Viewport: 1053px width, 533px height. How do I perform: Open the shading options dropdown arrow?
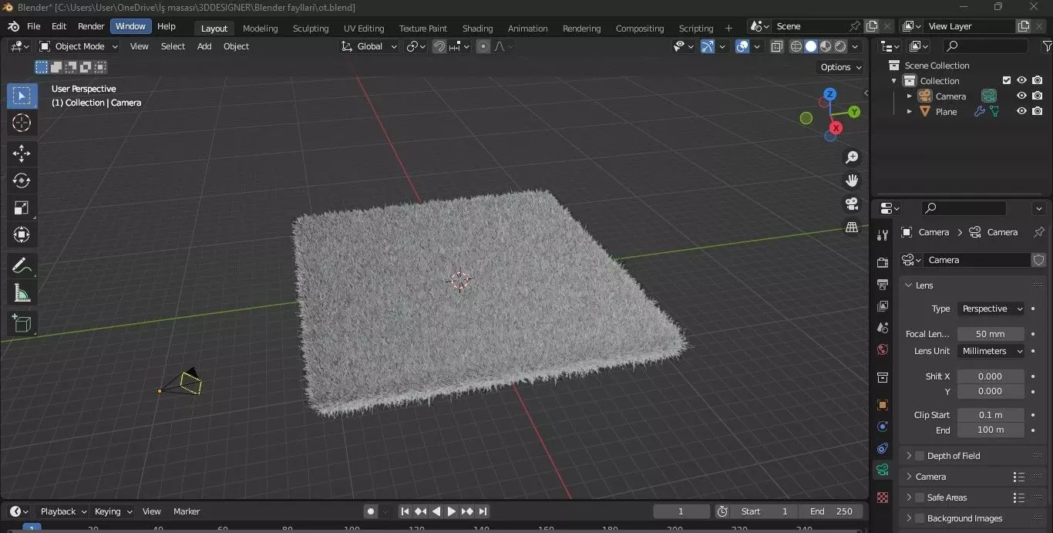click(x=855, y=46)
